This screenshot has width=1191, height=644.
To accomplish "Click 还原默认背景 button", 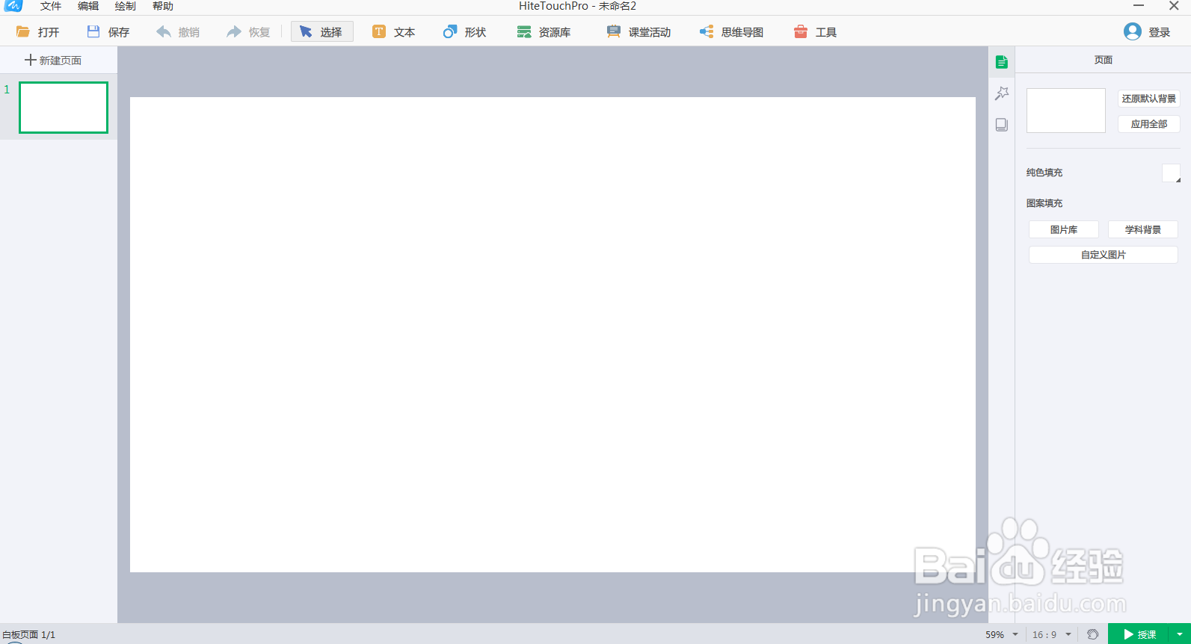I will 1149,99.
